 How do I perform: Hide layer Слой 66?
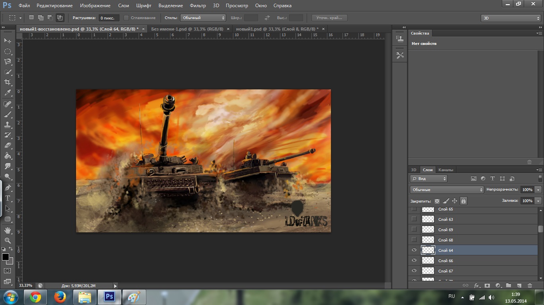click(x=414, y=261)
